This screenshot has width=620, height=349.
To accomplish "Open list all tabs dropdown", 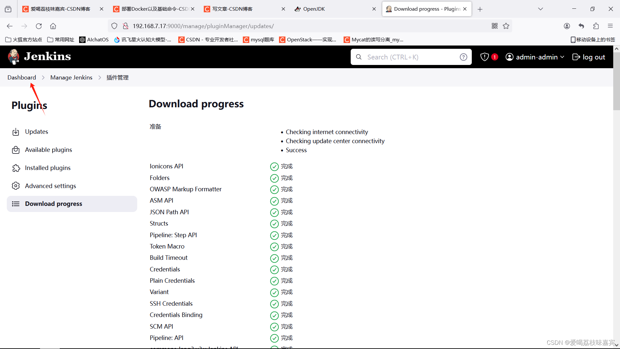I will pos(541,9).
